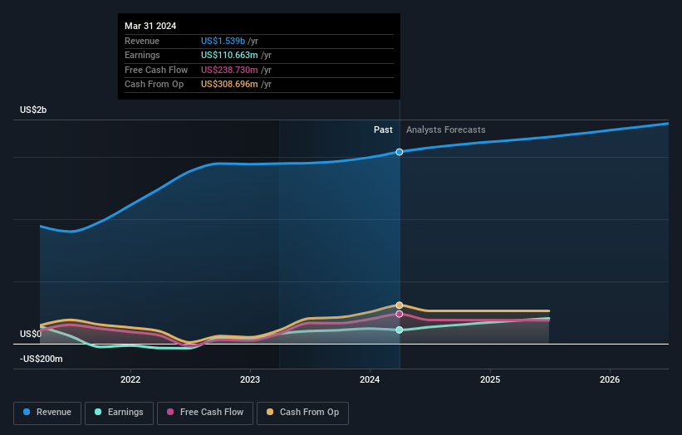Click the Revenue row label in tooltip
The height and width of the screenshot is (435, 682).
coord(142,41)
